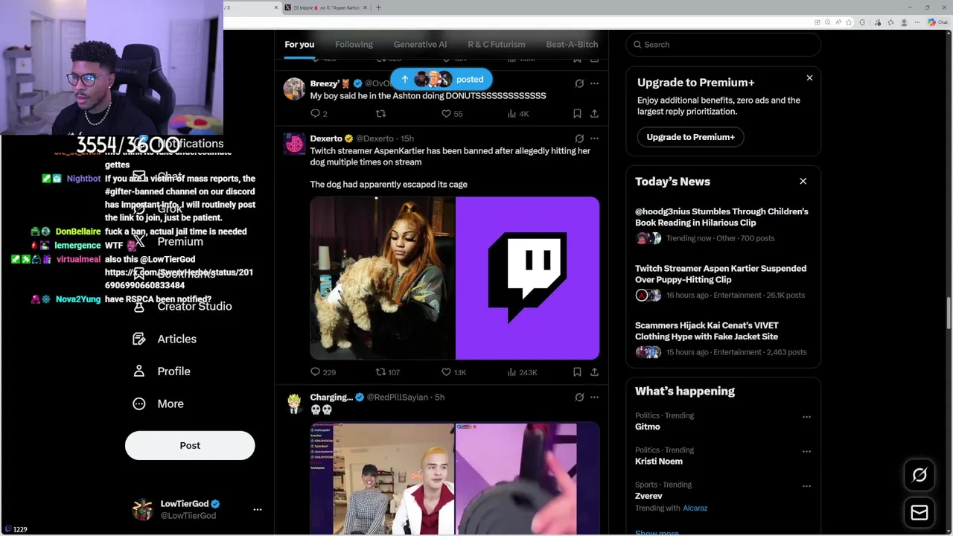This screenshot has width=953, height=536.
Task: Open the Twitch logo image
Action: (x=527, y=278)
